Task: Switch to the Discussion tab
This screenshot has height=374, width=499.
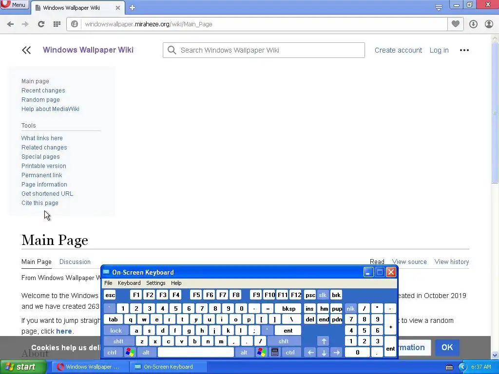Action: [x=75, y=262]
